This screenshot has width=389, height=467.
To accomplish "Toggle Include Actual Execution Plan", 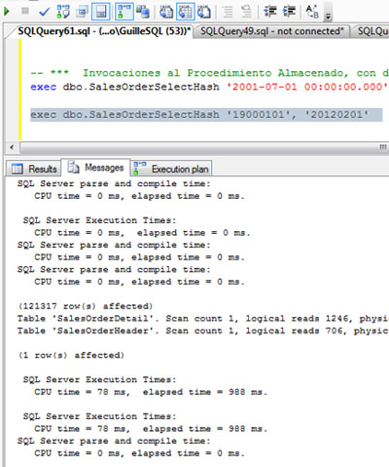I will [x=124, y=12].
